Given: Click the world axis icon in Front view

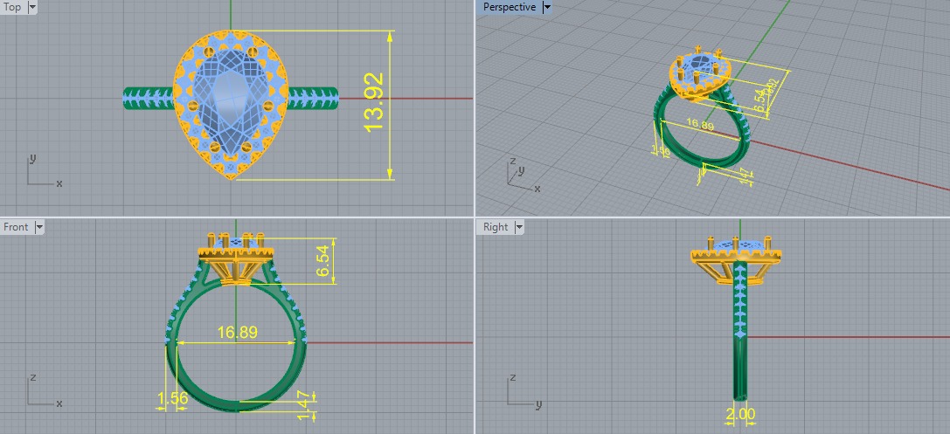Looking at the screenshot, I should (x=44, y=391).
